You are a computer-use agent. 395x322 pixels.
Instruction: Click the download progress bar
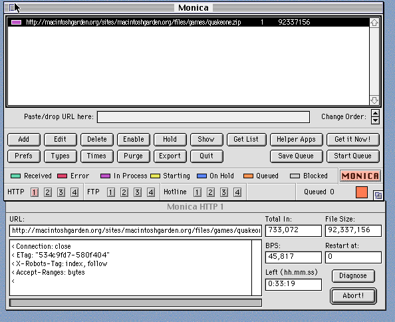click(136, 303)
